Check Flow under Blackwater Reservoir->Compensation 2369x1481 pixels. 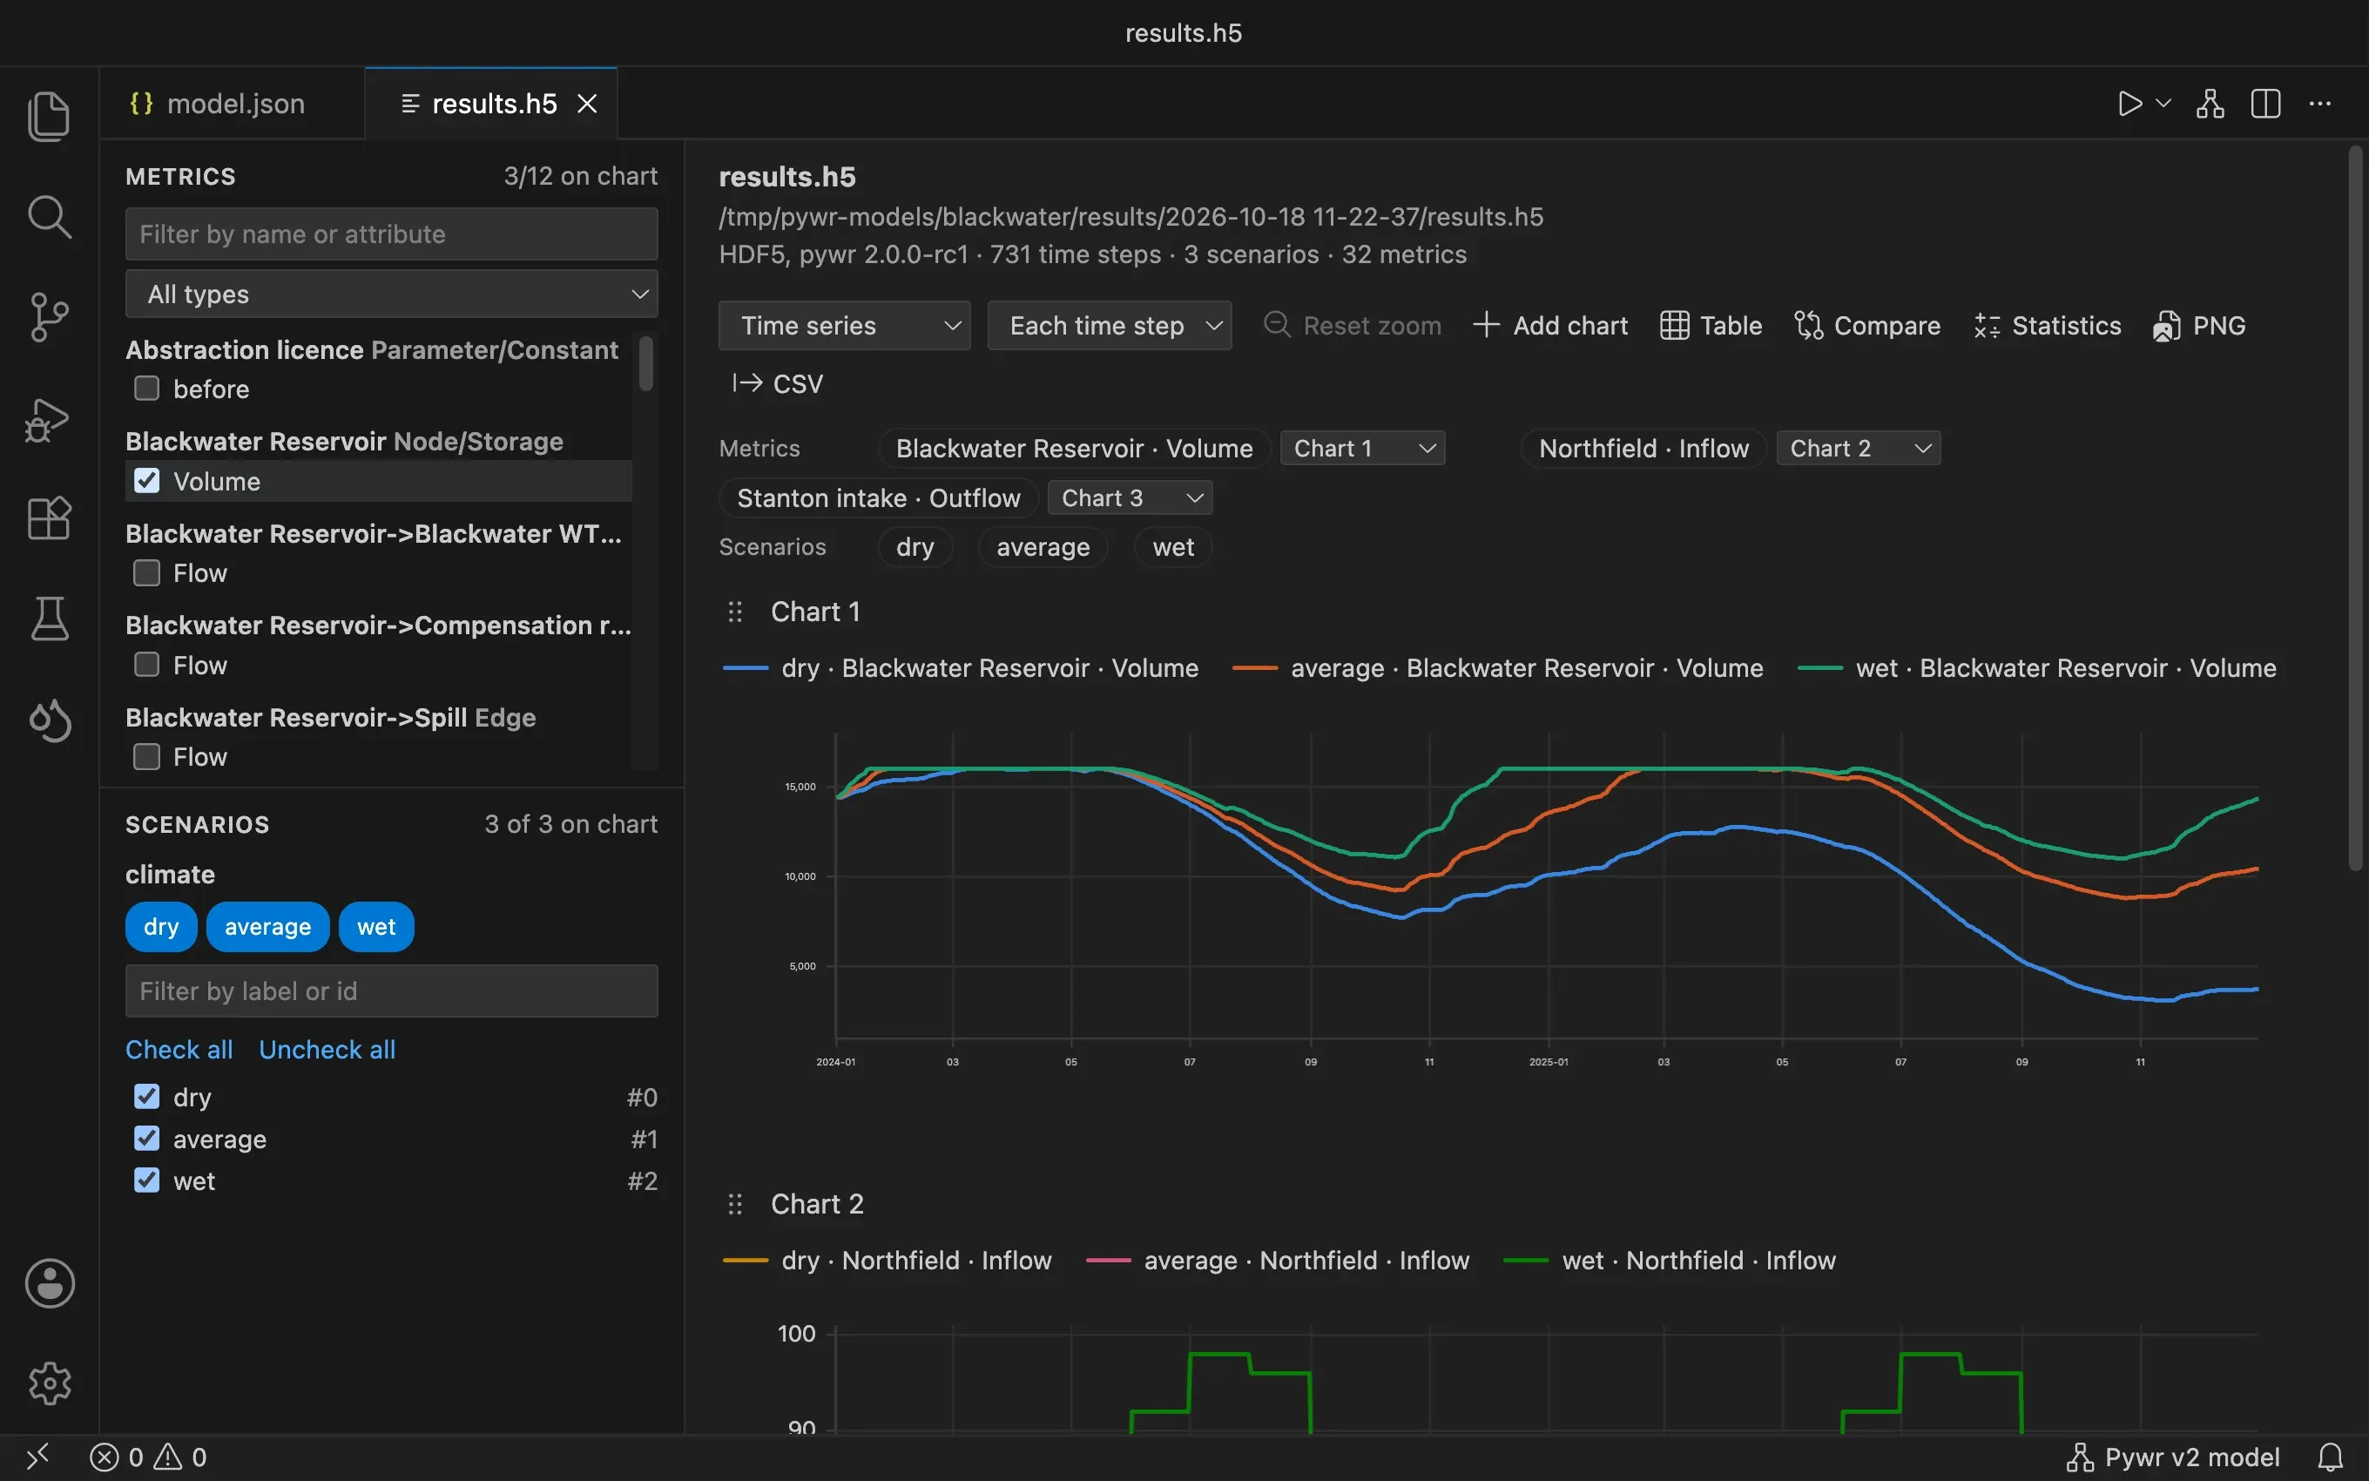point(147,665)
